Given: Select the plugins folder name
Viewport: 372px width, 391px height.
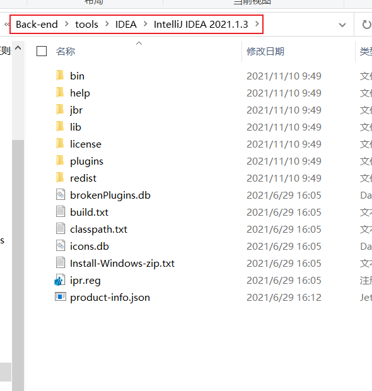Looking at the screenshot, I should [86, 161].
